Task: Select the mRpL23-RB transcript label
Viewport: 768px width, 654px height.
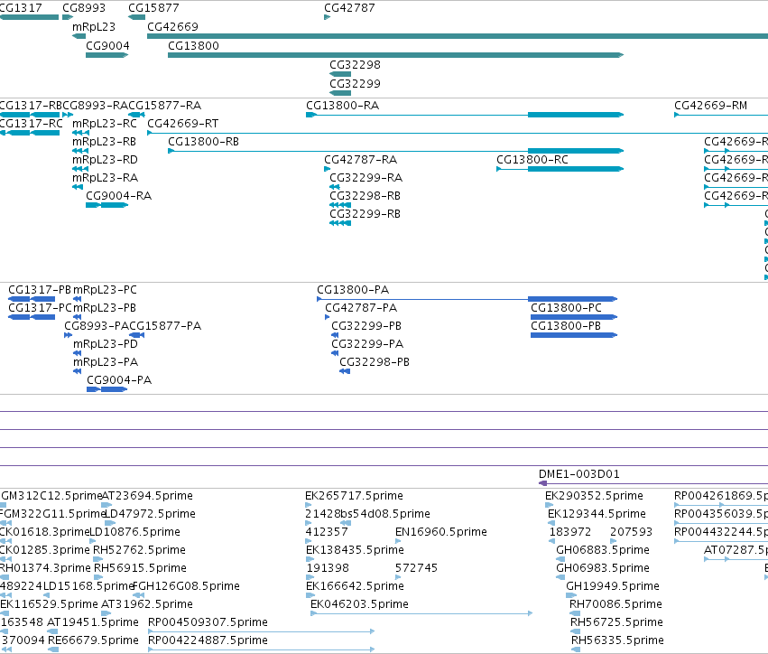Action: [x=105, y=142]
